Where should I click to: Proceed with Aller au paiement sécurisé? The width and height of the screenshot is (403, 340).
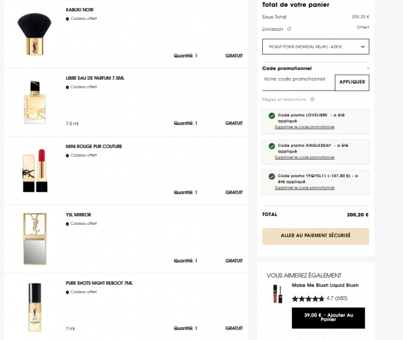click(316, 236)
